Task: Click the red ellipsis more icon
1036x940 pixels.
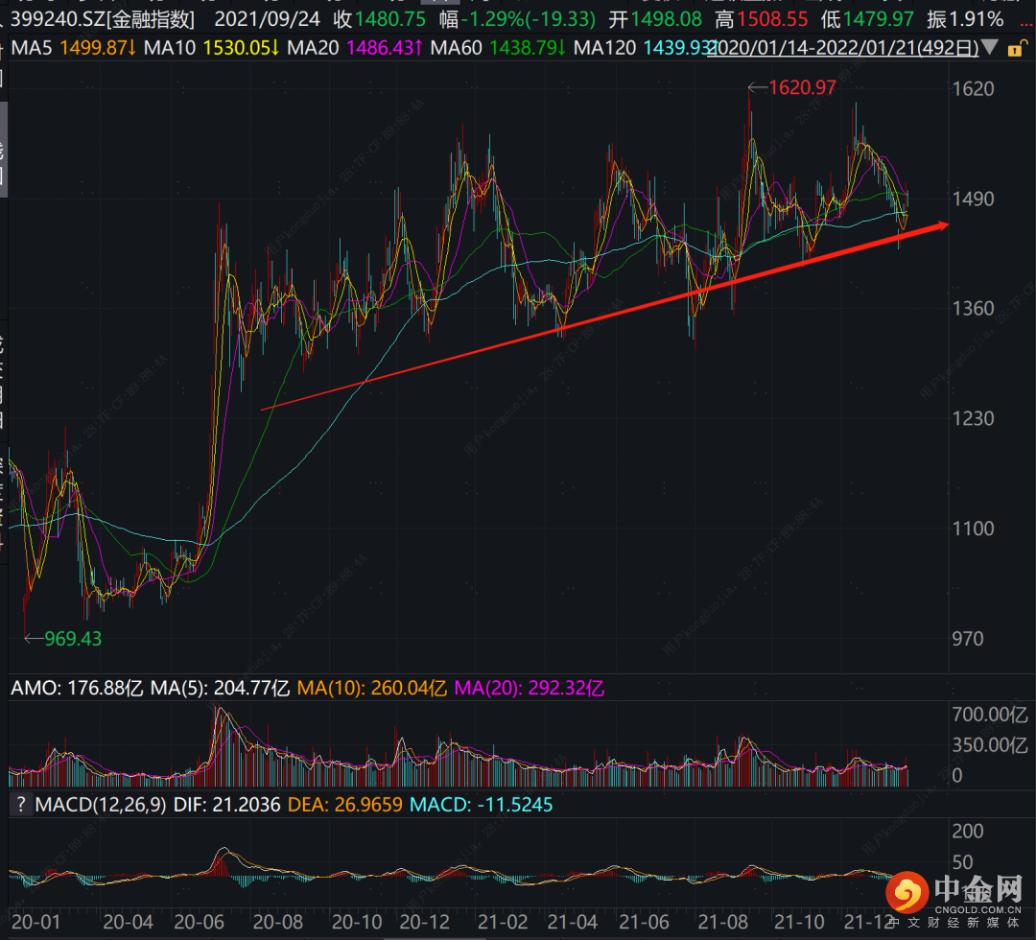Action: [1026, 22]
